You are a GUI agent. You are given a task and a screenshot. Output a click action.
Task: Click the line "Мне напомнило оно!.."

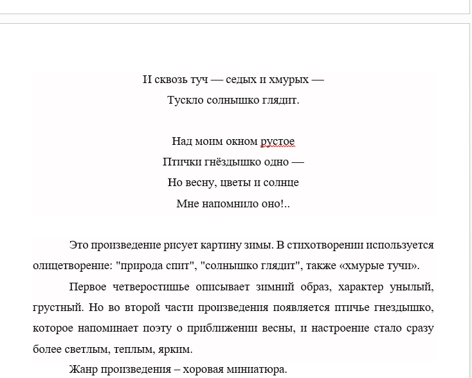(233, 203)
